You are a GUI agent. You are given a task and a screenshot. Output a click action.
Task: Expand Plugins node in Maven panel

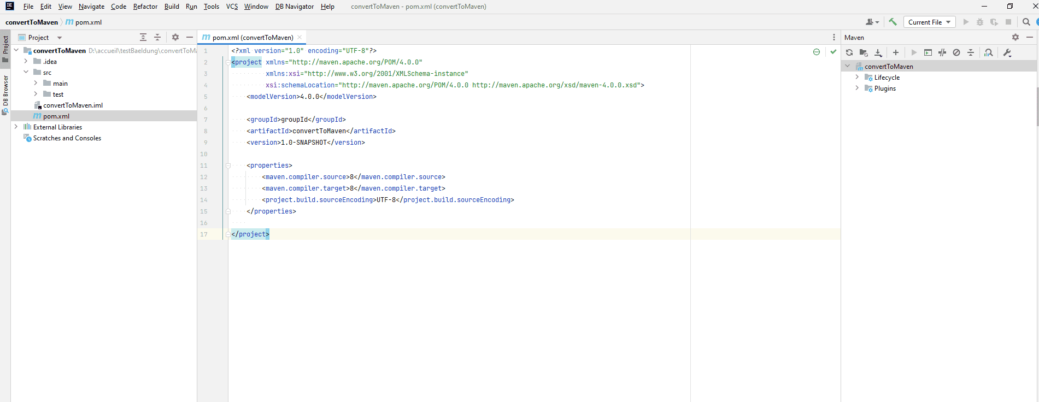857,88
